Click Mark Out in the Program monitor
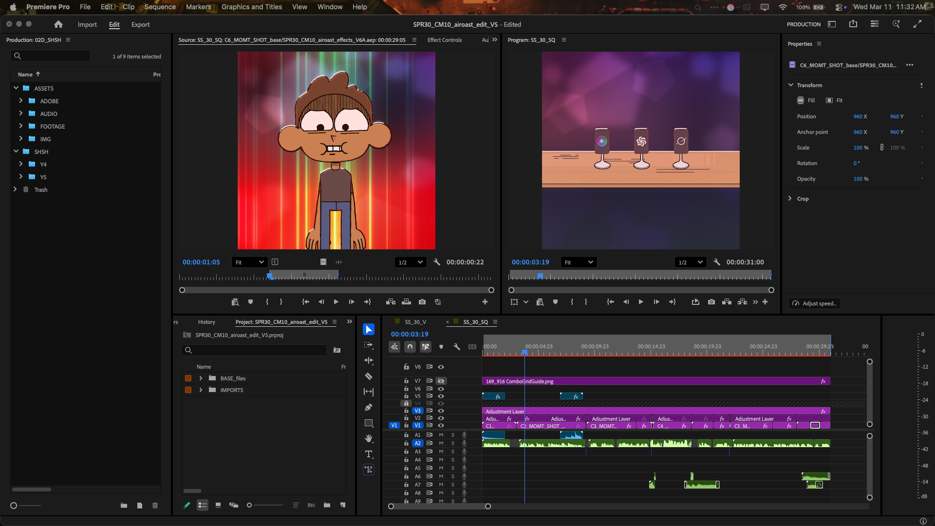The height and width of the screenshot is (526, 935). pos(586,302)
